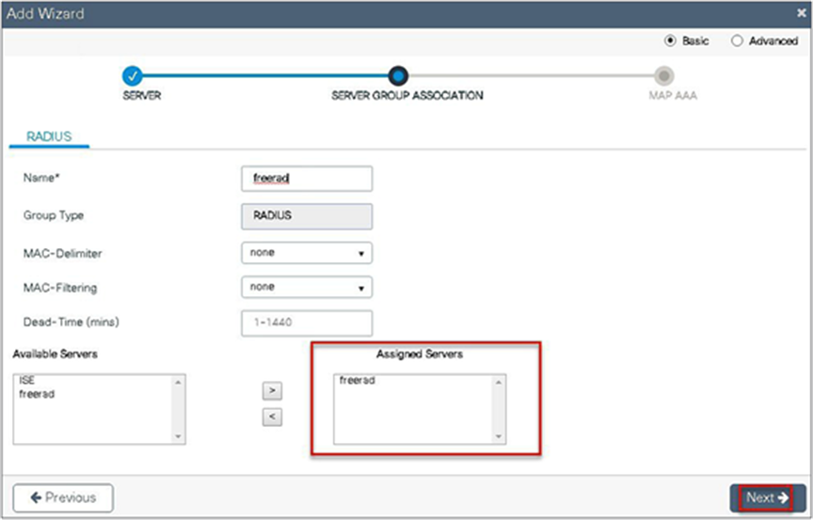
Task: Open the MAC-Filtering dropdown
Action: pyautogui.click(x=307, y=287)
